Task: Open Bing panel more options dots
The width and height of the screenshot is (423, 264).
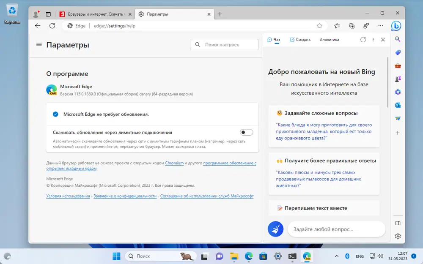Action: 373,40
